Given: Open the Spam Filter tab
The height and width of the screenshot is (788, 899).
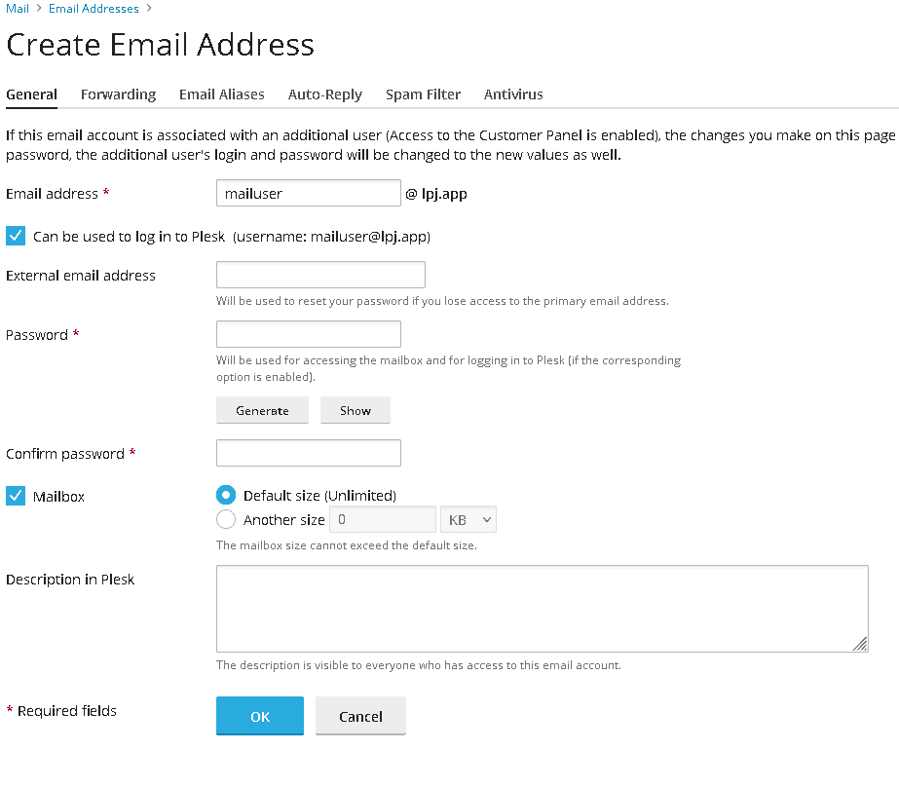Looking at the screenshot, I should [x=423, y=94].
